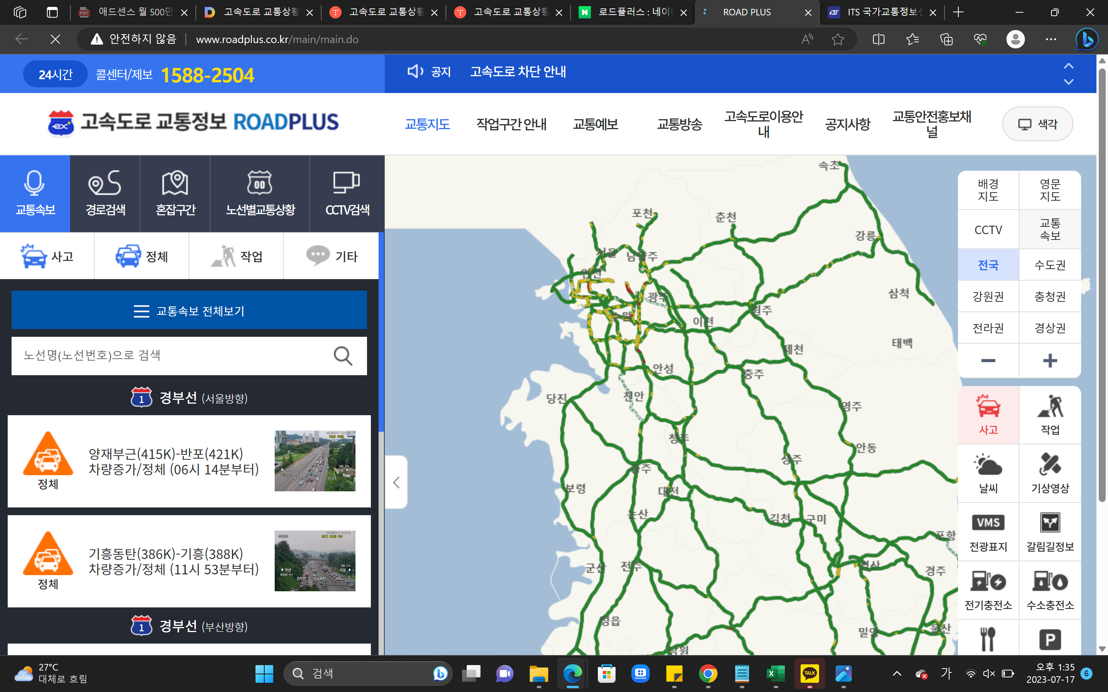
Task: Show previous notice with the up chevron
Action: [x=1068, y=66]
